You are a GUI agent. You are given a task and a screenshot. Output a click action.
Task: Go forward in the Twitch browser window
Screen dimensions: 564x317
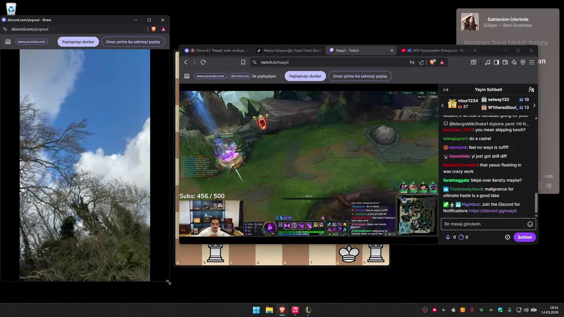click(194, 62)
